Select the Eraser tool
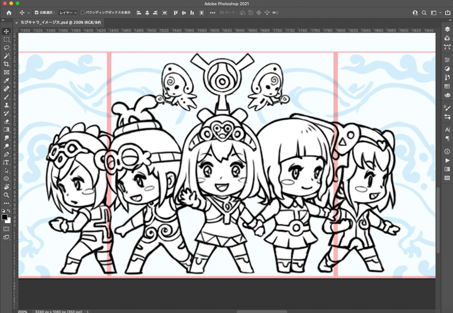The width and height of the screenshot is (453, 313). click(x=6, y=121)
